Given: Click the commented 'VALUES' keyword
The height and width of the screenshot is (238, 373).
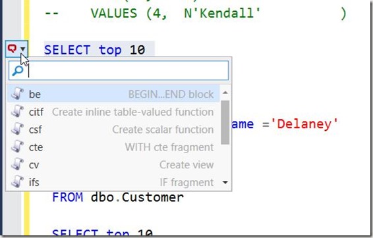Looking at the screenshot, I should click(x=114, y=13).
